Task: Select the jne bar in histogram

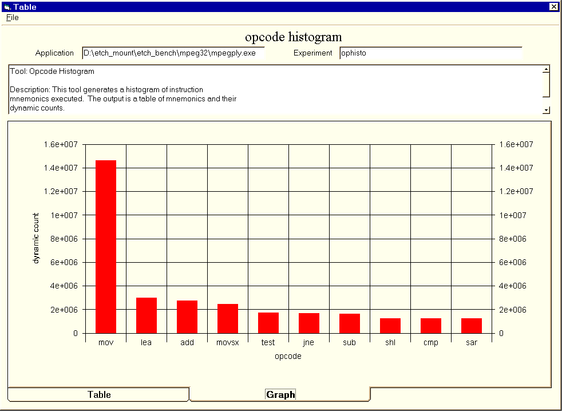Action: 309,323
